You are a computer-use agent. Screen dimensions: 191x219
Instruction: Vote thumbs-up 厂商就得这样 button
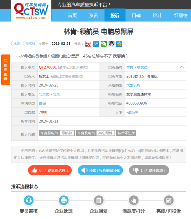pyautogui.click(x=50, y=170)
